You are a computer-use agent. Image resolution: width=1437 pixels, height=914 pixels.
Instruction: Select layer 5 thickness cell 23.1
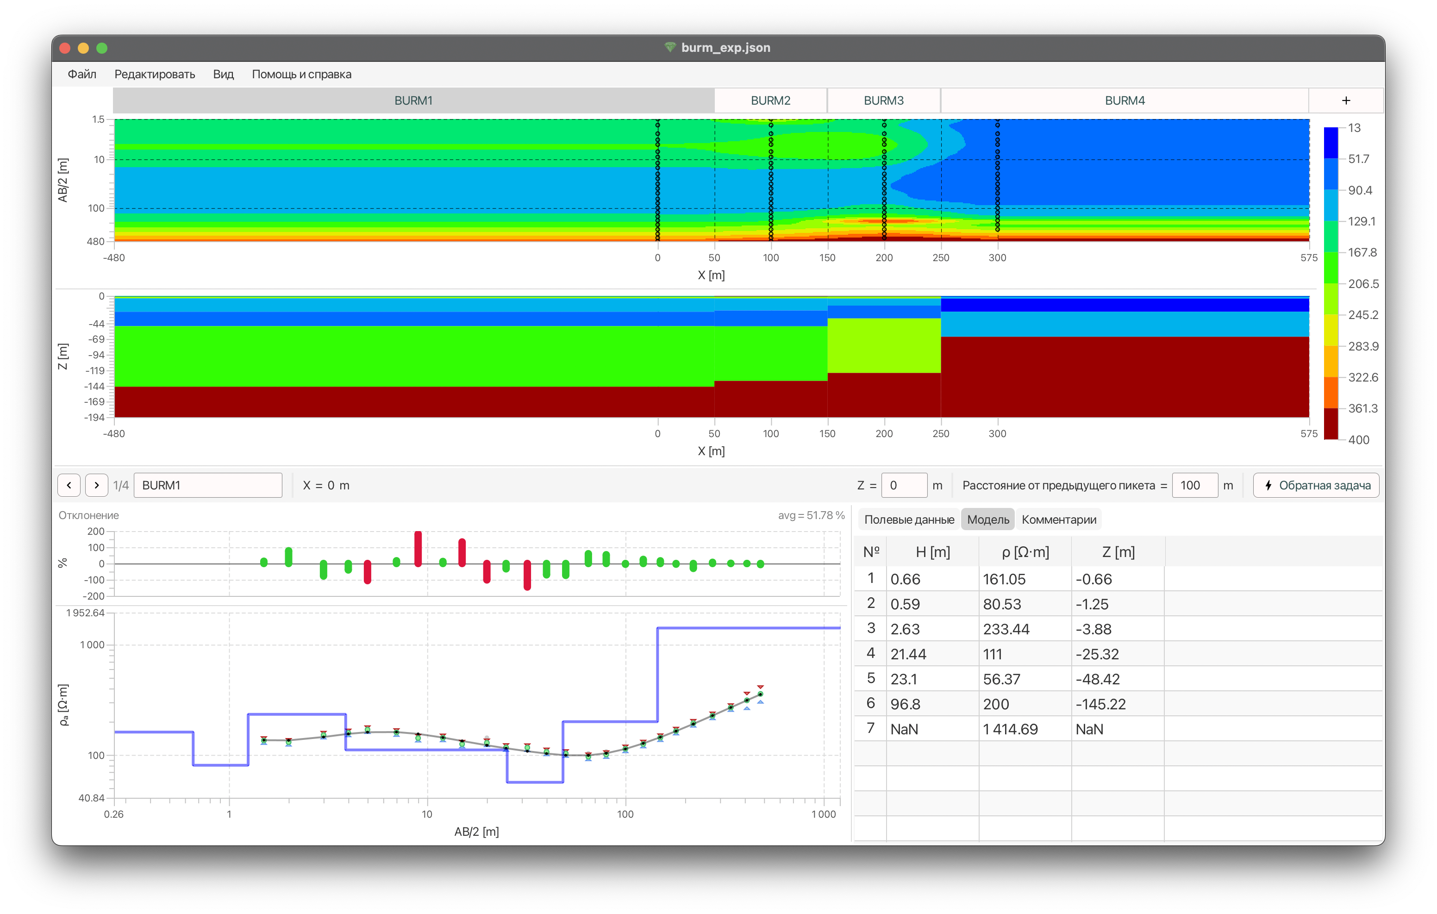tap(932, 679)
